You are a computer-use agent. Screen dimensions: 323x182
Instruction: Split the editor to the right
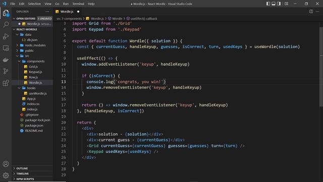coord(311,12)
